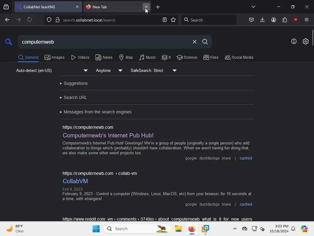The height and width of the screenshot is (236, 314).
Task: Open SearXNG preferences gear icon
Action: click(x=305, y=41)
